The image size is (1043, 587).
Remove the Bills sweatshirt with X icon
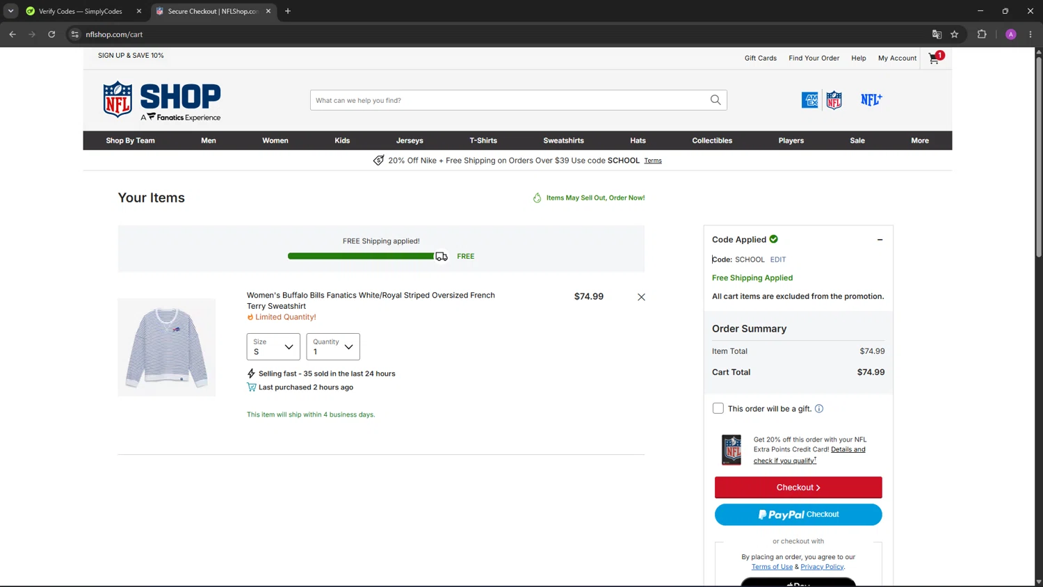641,297
